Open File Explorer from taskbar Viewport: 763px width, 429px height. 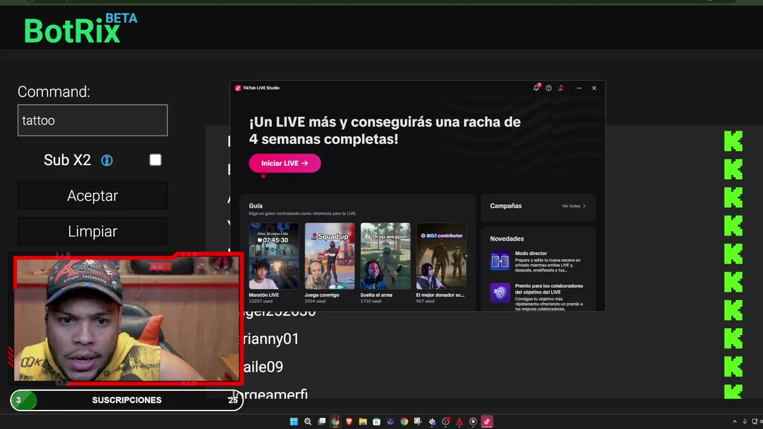pyautogui.click(x=363, y=421)
